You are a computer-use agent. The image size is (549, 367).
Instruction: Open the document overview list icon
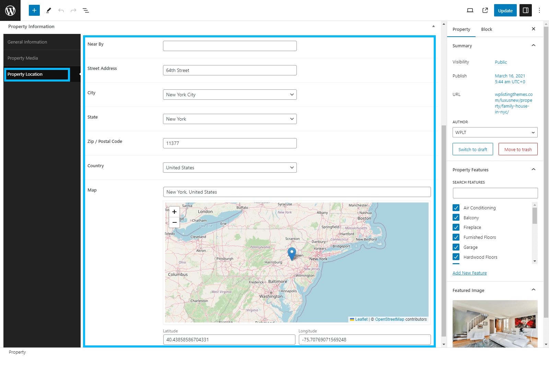coord(86,10)
